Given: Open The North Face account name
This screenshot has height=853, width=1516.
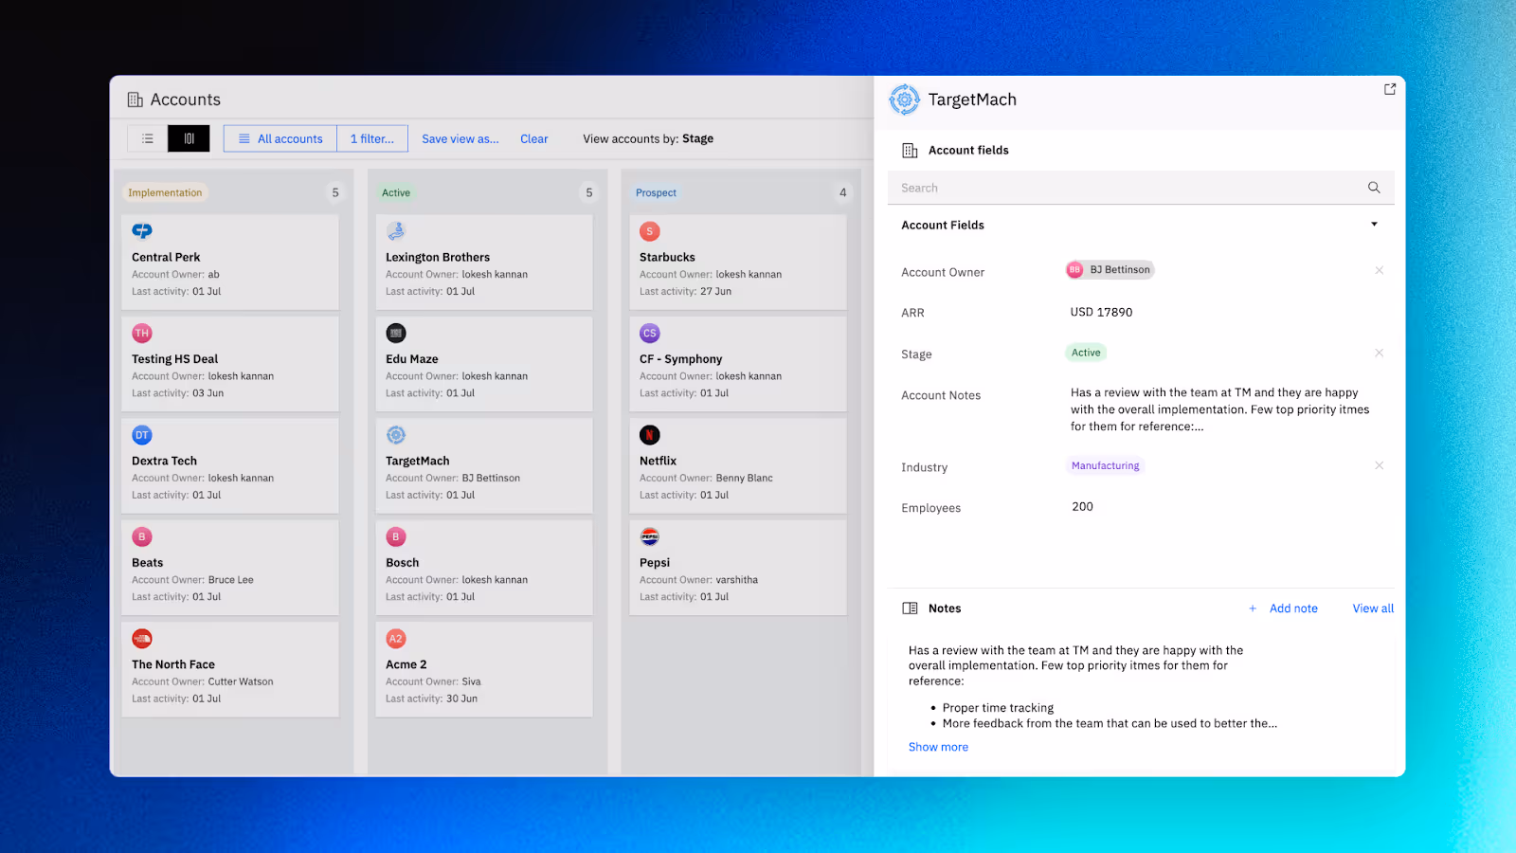Looking at the screenshot, I should [173, 664].
